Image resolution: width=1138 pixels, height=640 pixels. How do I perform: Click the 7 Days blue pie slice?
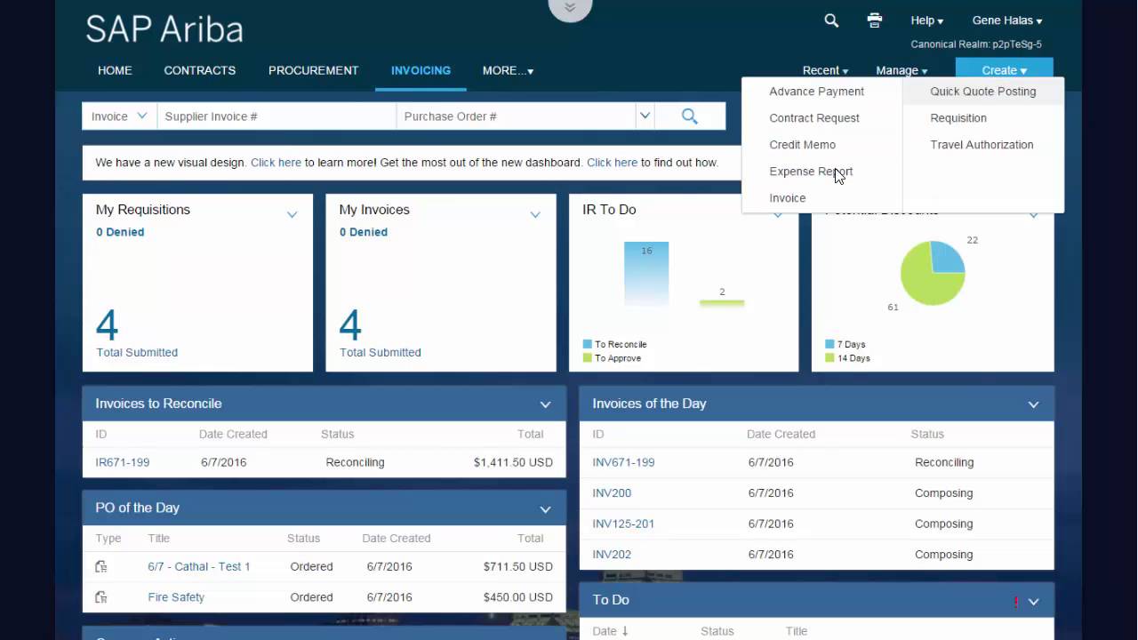point(948,257)
